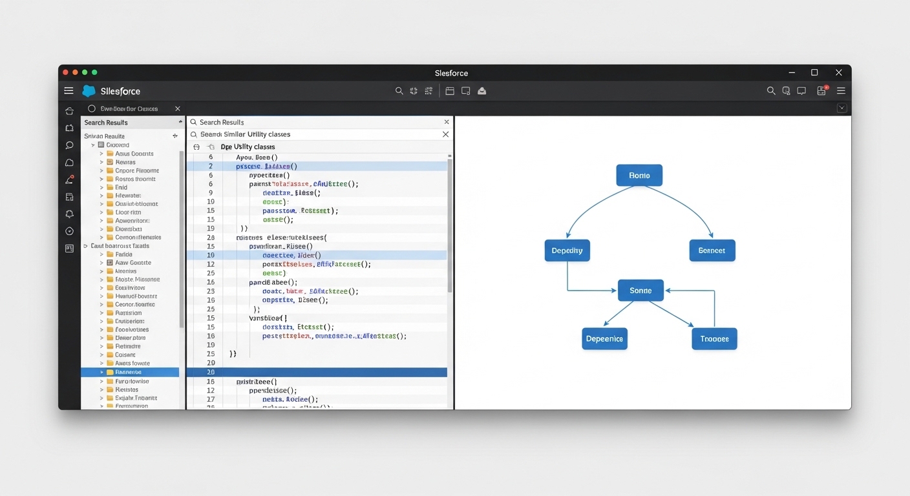The height and width of the screenshot is (496, 910).
Task: Click the Sonne node in the diagram
Action: (x=640, y=290)
